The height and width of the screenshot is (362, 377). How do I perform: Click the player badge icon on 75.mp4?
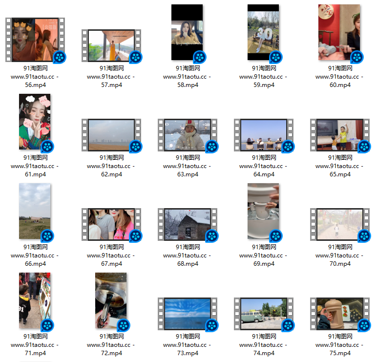point(364,326)
